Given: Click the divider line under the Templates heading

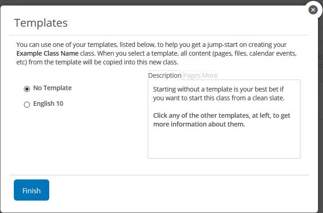Looking at the screenshot, I should pos(161,35).
